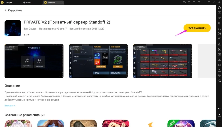Maximize the LDPlayer window
Viewport: 222px width, 127px height.
click(209, 2)
